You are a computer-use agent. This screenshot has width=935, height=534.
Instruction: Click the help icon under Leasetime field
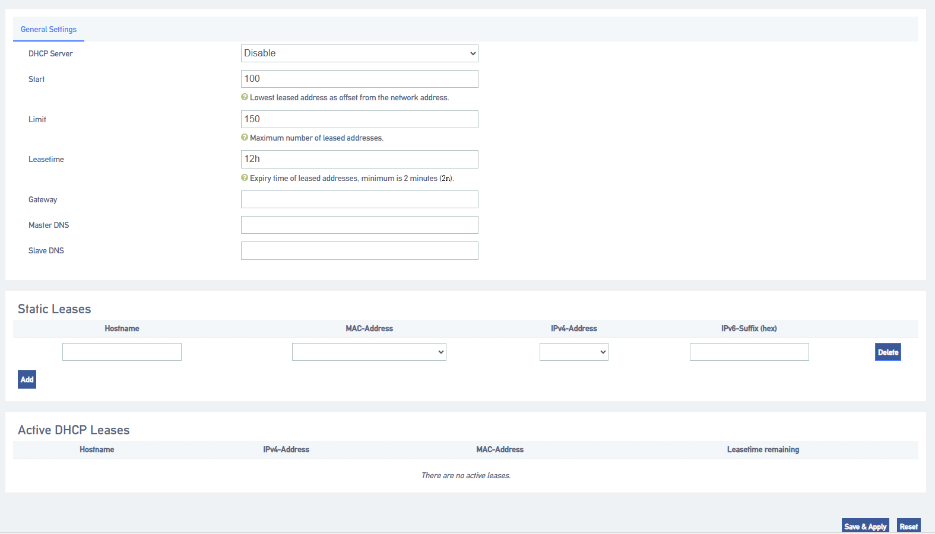point(245,177)
